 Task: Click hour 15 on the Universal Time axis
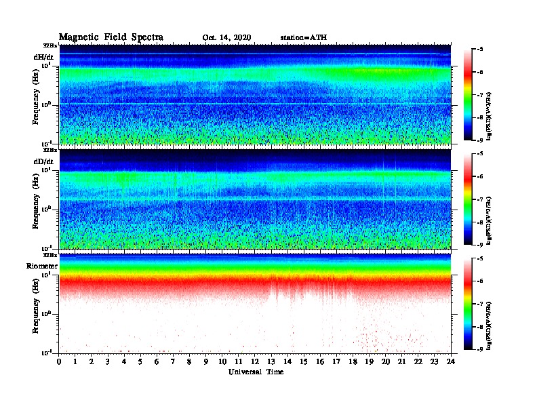coord(304,362)
